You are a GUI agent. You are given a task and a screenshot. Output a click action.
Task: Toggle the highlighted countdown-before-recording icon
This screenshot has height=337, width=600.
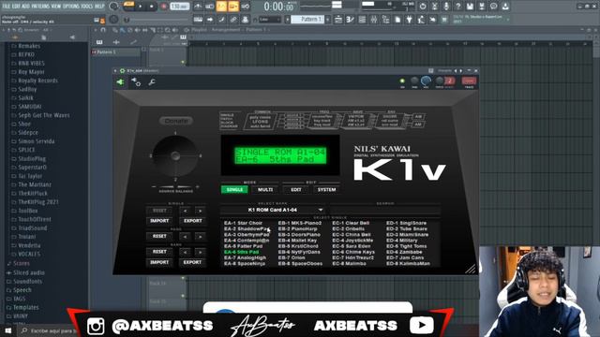pyautogui.click(x=221, y=7)
